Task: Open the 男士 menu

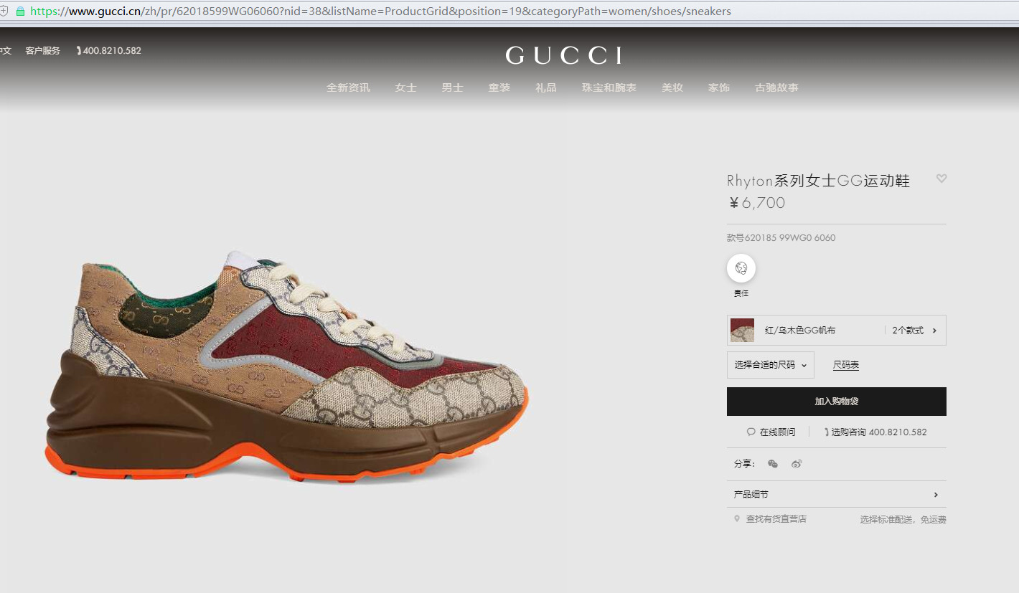Action: click(x=452, y=87)
